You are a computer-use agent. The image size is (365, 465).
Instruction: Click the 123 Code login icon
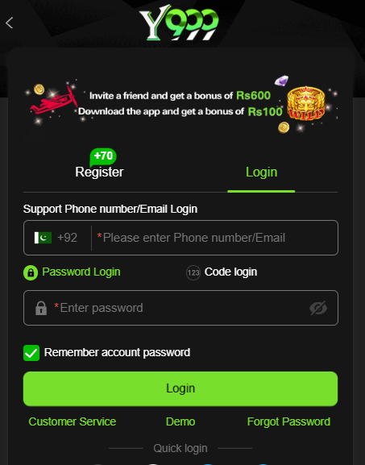[193, 272]
